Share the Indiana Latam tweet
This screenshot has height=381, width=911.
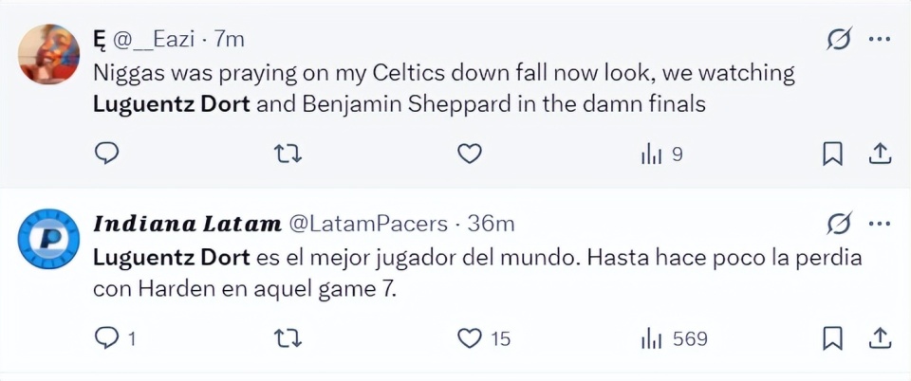(x=879, y=338)
